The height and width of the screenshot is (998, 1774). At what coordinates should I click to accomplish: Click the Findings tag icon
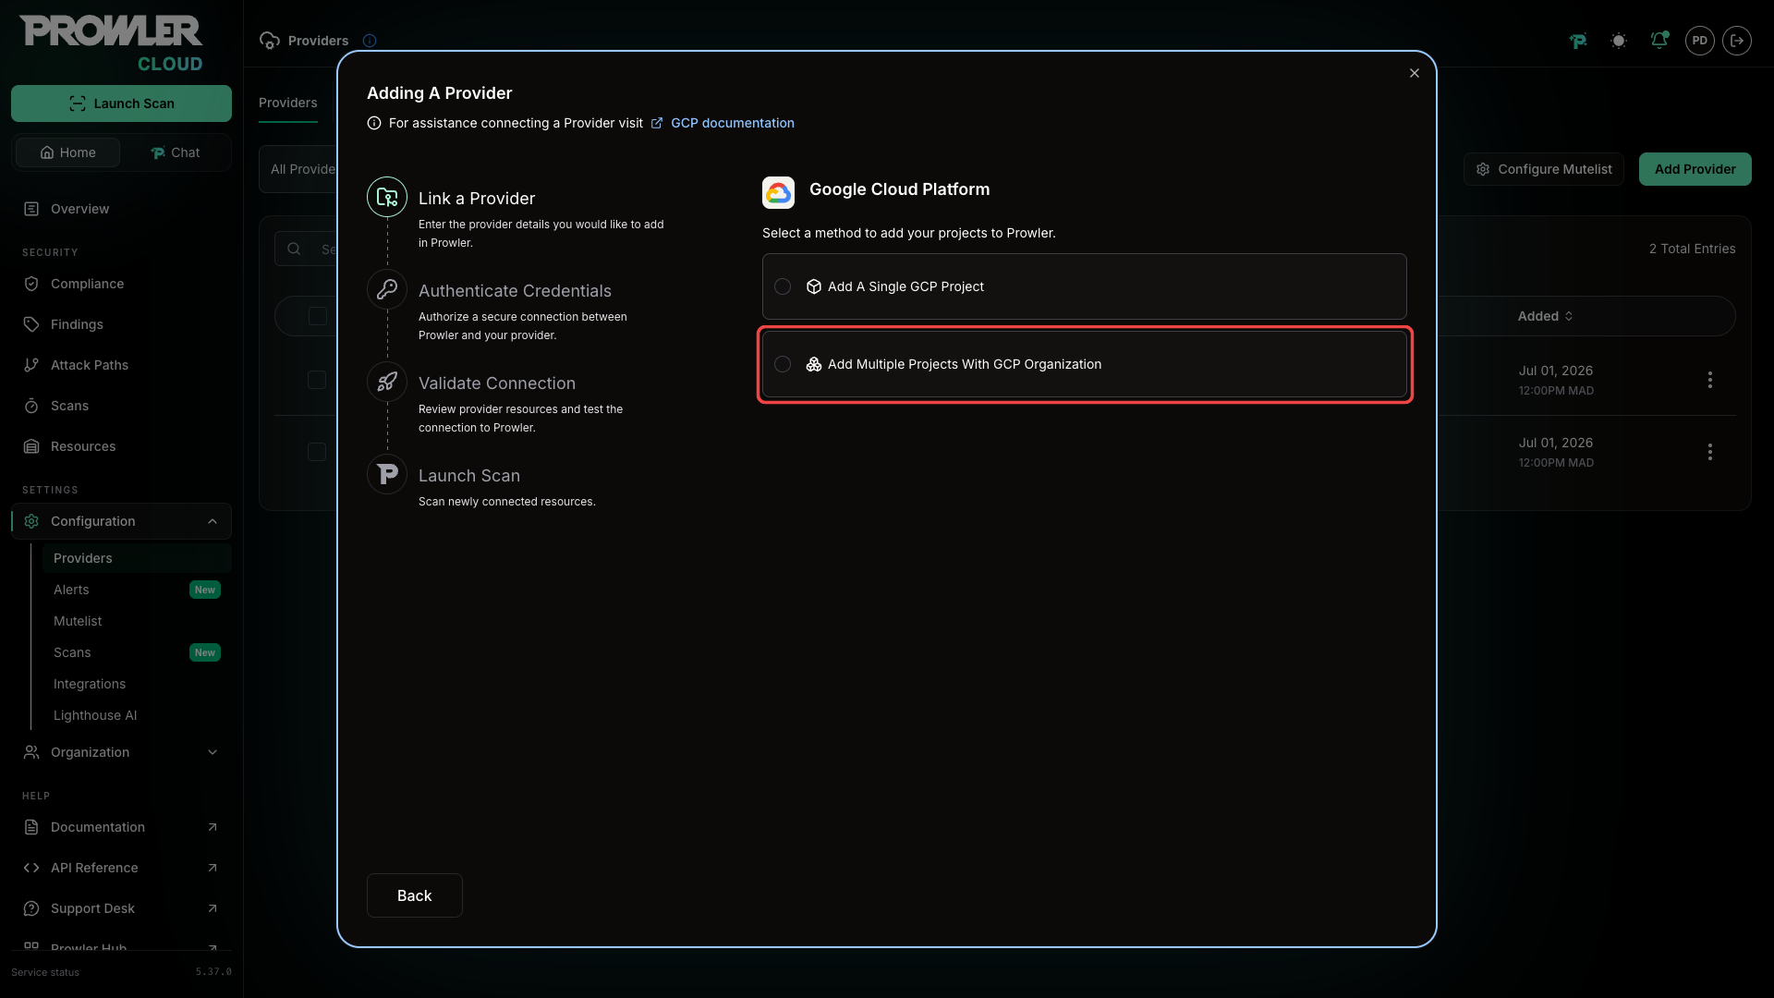(x=31, y=324)
